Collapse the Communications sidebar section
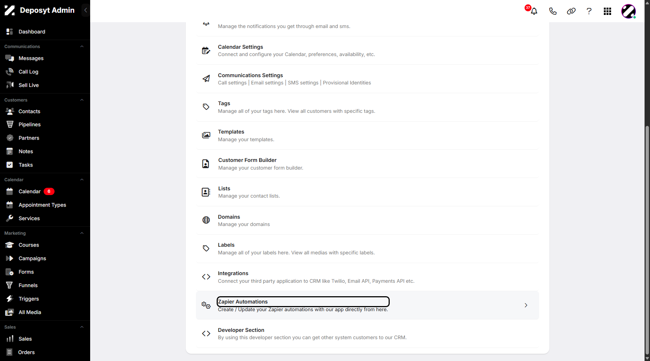 tap(82, 47)
